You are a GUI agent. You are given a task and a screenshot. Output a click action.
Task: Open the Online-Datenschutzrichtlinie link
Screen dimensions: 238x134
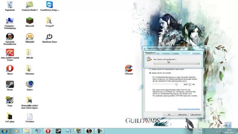coord(189,109)
